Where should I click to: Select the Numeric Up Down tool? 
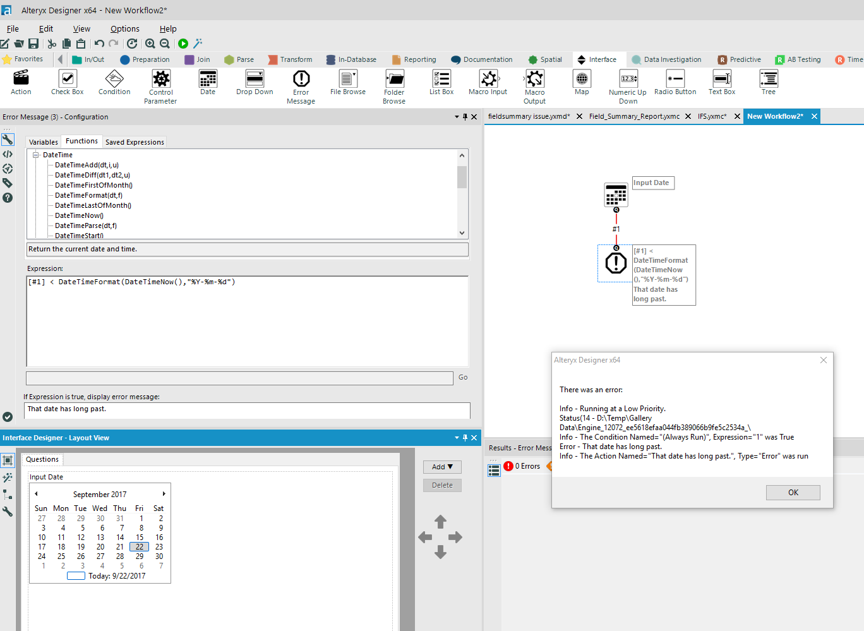[627, 82]
